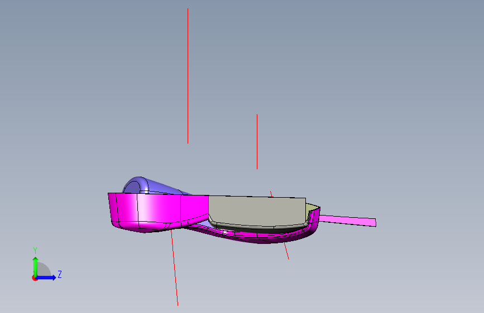Select the tallest red vertical axis line
Viewport: 484px width, 313px height.
click(188, 76)
